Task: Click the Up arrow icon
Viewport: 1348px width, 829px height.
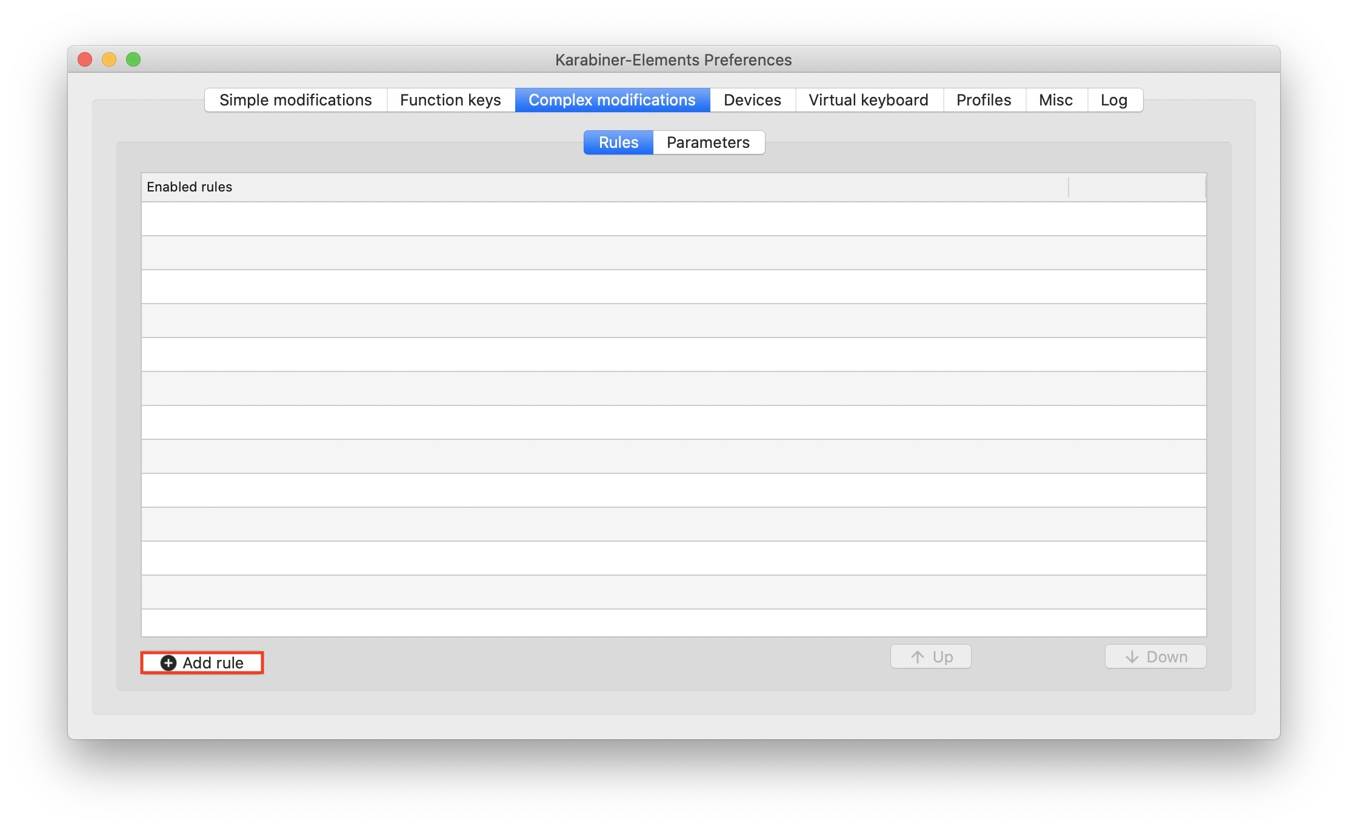Action: coord(918,657)
